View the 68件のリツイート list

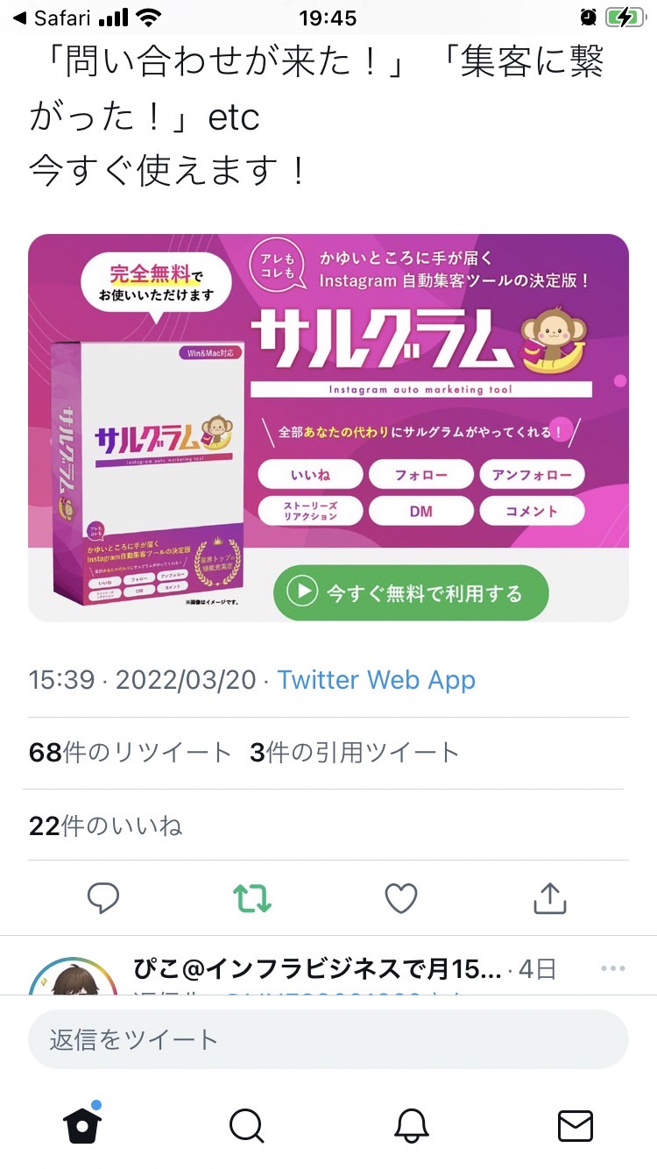click(x=131, y=753)
